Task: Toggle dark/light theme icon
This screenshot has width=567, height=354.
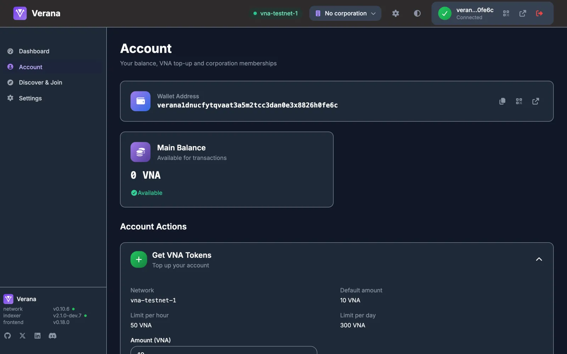Action: click(417, 13)
